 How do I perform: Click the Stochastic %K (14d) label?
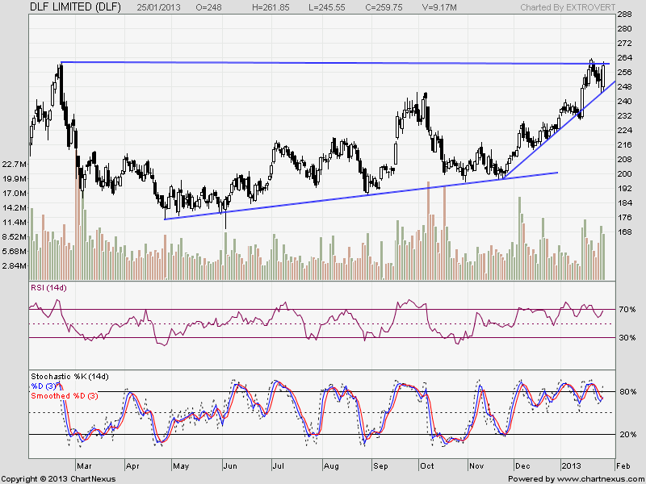69,377
